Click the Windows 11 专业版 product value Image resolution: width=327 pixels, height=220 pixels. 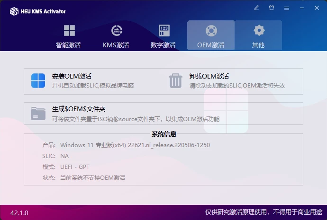point(135,145)
